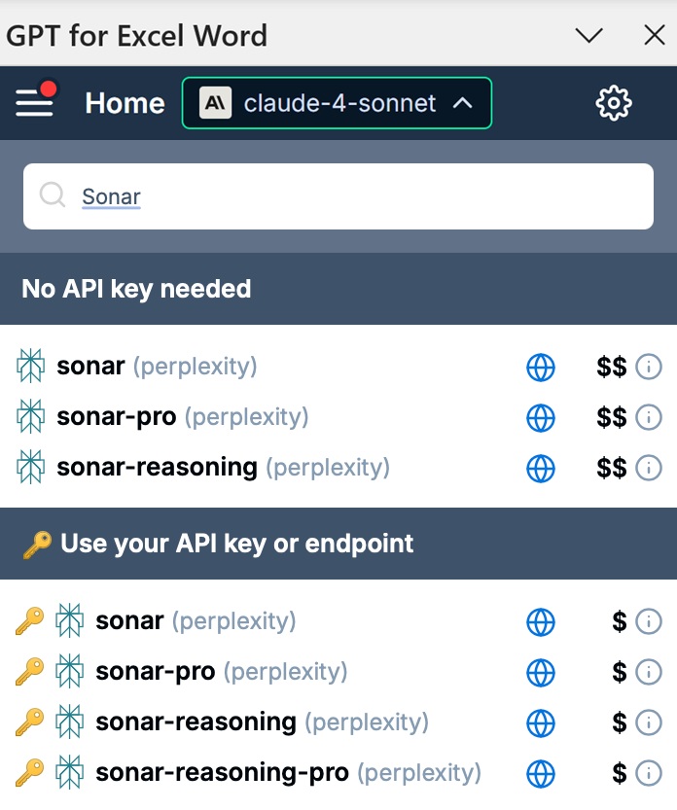Go to the Home page

(125, 103)
